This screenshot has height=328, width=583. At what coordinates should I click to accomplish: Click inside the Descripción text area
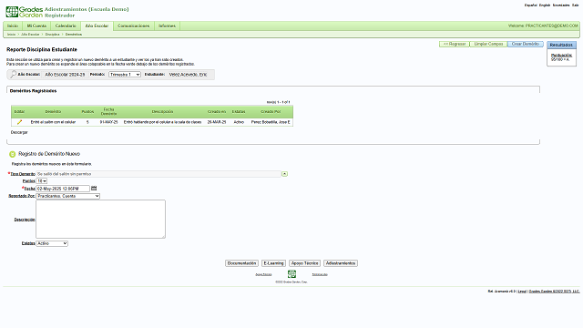click(101, 219)
